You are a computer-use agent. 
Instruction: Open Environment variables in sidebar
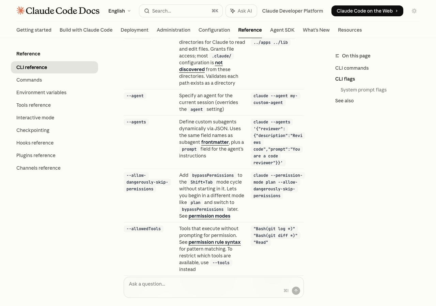pos(41,92)
